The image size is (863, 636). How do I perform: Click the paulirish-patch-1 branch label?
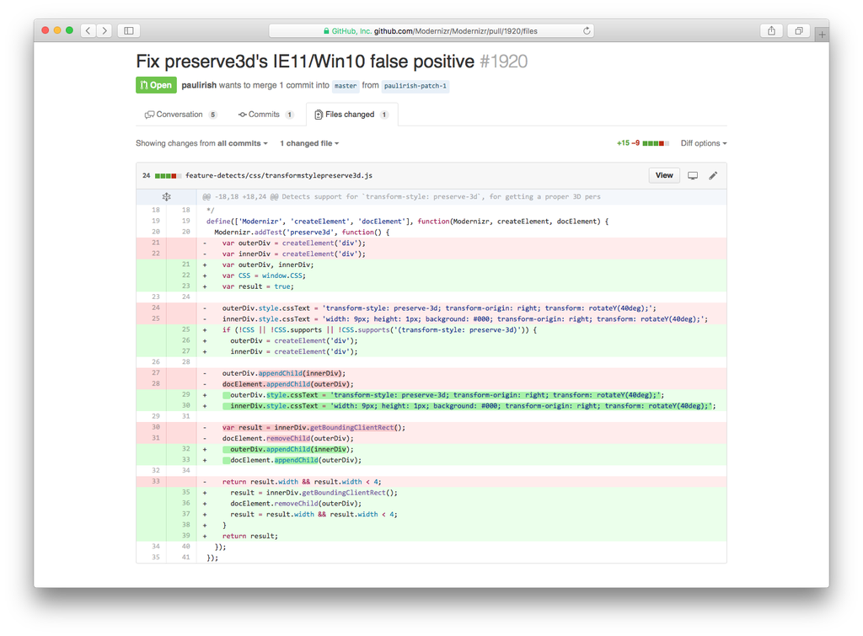click(415, 86)
